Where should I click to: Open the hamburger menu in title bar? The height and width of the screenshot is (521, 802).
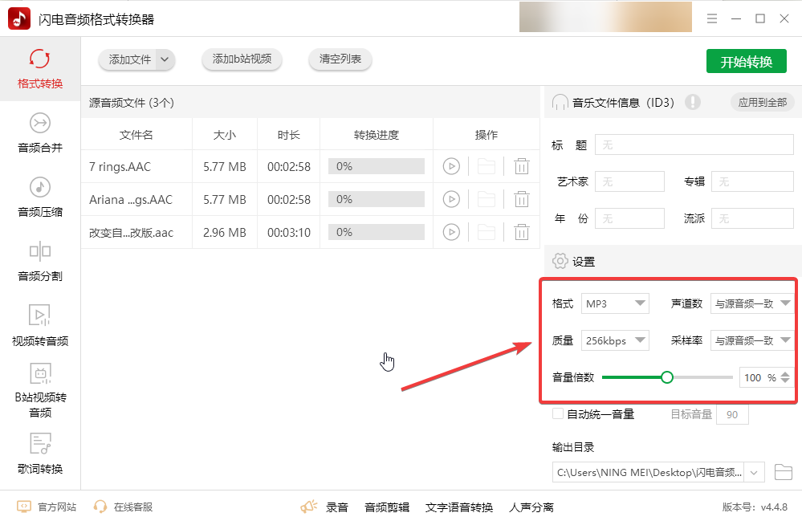(711, 19)
